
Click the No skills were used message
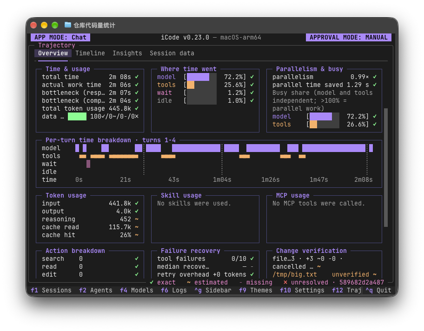pos(194,203)
